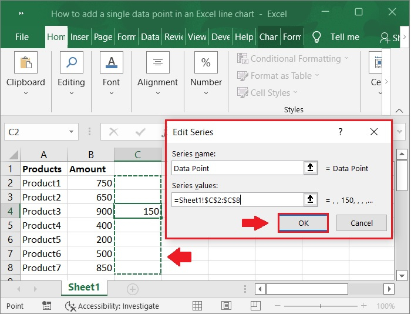Collapse range selector for Series name
The image size is (411, 314).
coord(311,168)
